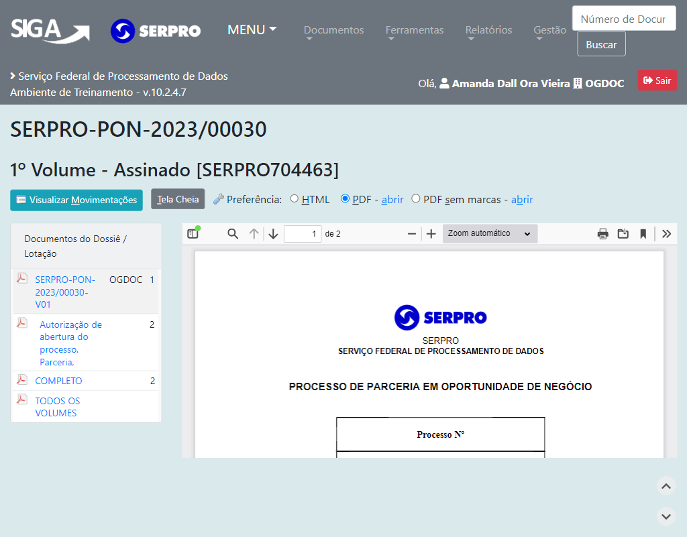This screenshot has height=537, width=687.
Task: Click the Serviço Federal de Processamento de Dados text
Action: [x=123, y=76]
